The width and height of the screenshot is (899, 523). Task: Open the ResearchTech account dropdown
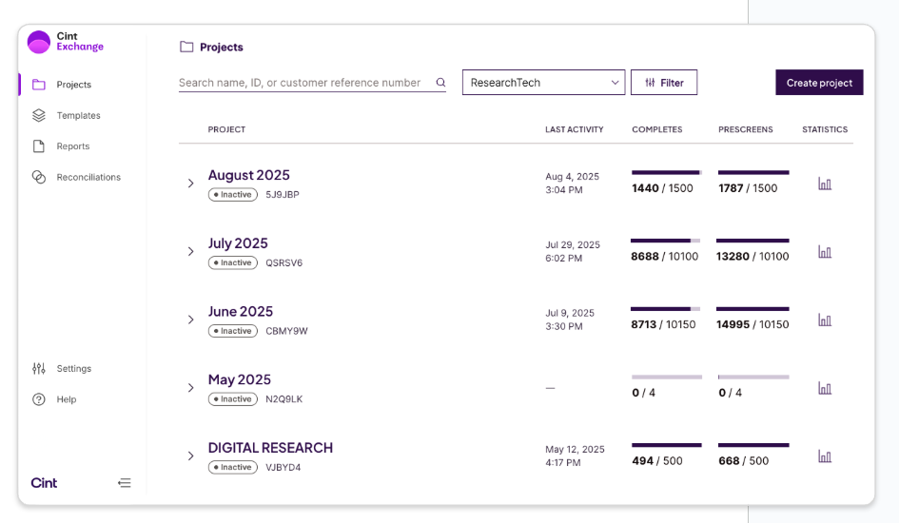[x=543, y=83]
